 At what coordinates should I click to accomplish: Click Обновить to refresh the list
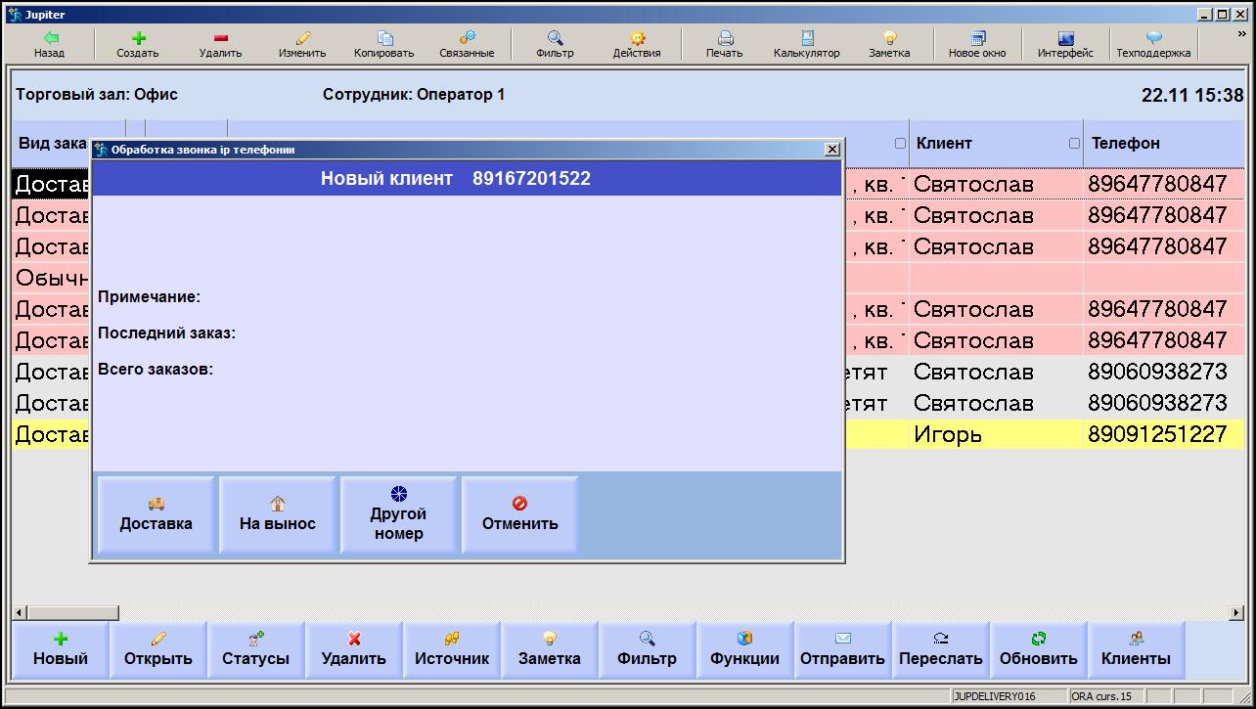click(1039, 649)
